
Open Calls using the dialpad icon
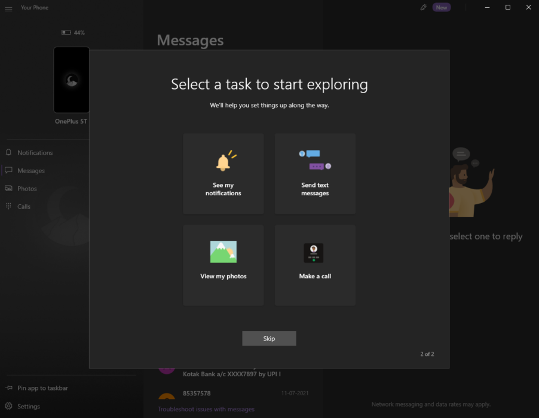click(8, 206)
